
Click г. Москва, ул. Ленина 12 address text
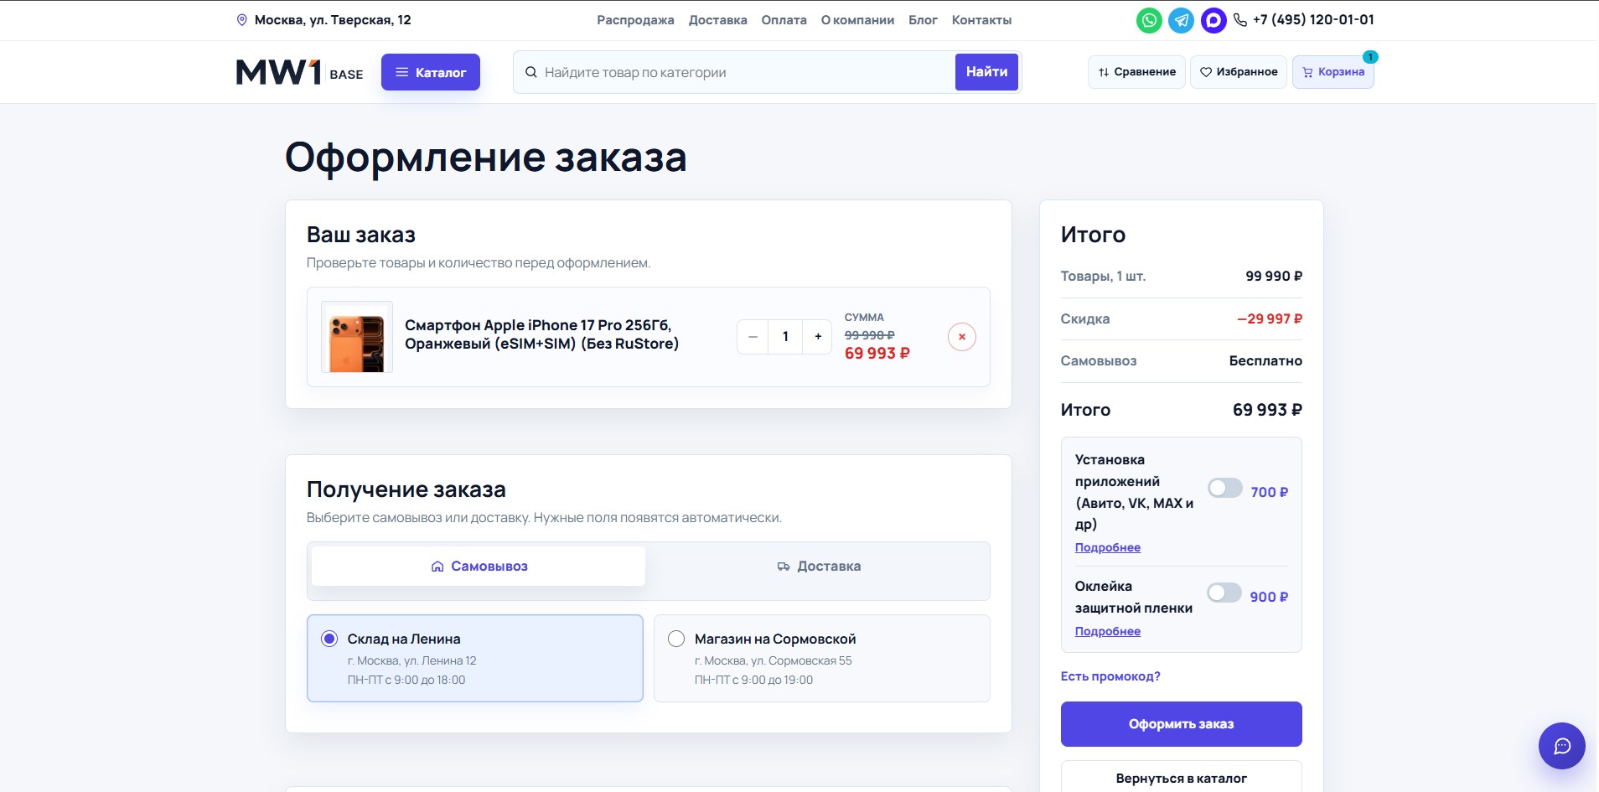pyautogui.click(x=412, y=660)
